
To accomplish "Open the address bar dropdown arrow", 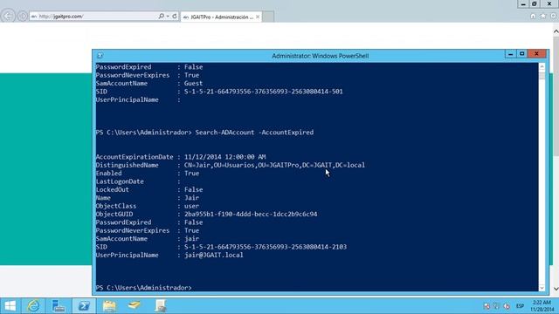I will (x=168, y=16).
